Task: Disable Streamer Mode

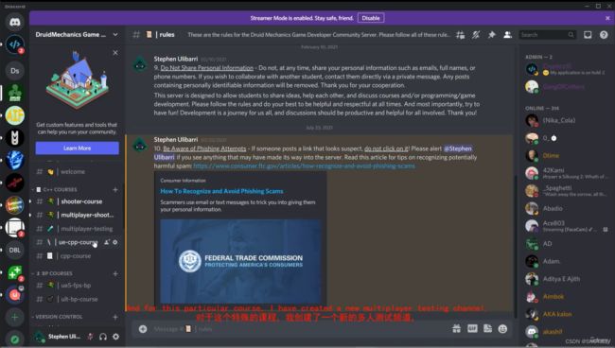Action: point(371,18)
